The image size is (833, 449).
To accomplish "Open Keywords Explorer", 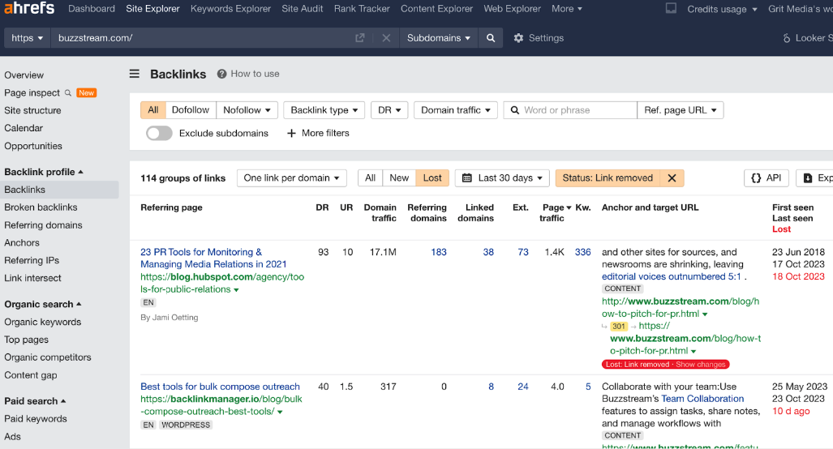I will [230, 8].
